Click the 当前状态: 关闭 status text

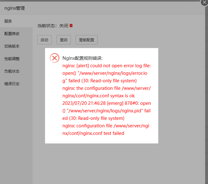53,26
